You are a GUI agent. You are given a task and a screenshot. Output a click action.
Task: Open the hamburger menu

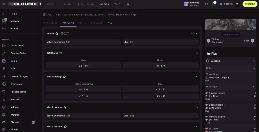4,4
